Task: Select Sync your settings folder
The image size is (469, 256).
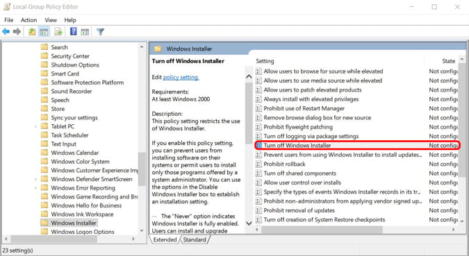Action: point(74,118)
